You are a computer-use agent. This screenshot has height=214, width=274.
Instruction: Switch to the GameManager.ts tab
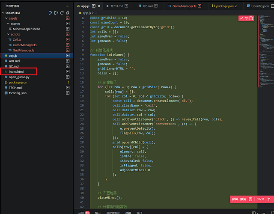pyautogui.click(x=185, y=6)
